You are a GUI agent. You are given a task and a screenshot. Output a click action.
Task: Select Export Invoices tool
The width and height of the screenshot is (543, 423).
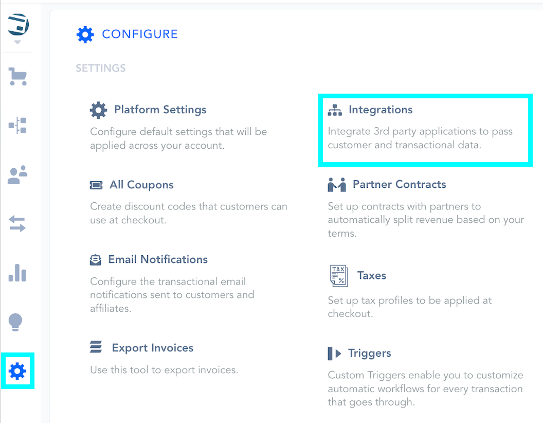[152, 348]
